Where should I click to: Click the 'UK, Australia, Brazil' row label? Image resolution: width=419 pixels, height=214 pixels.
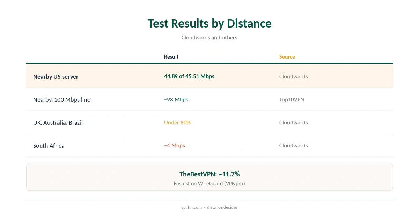(x=58, y=123)
